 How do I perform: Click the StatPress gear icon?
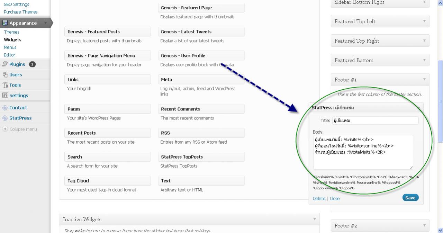[x=5, y=118]
